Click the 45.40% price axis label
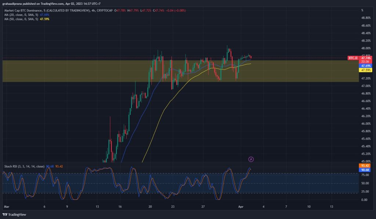The width and height of the screenshot is (376, 219). coord(366,146)
